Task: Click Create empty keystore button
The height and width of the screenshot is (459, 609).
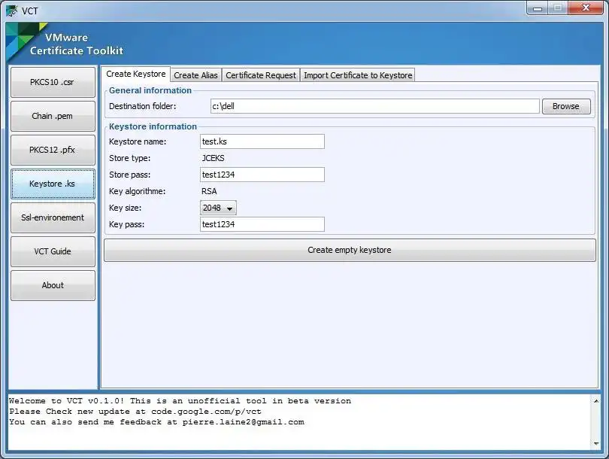Action: coord(350,250)
